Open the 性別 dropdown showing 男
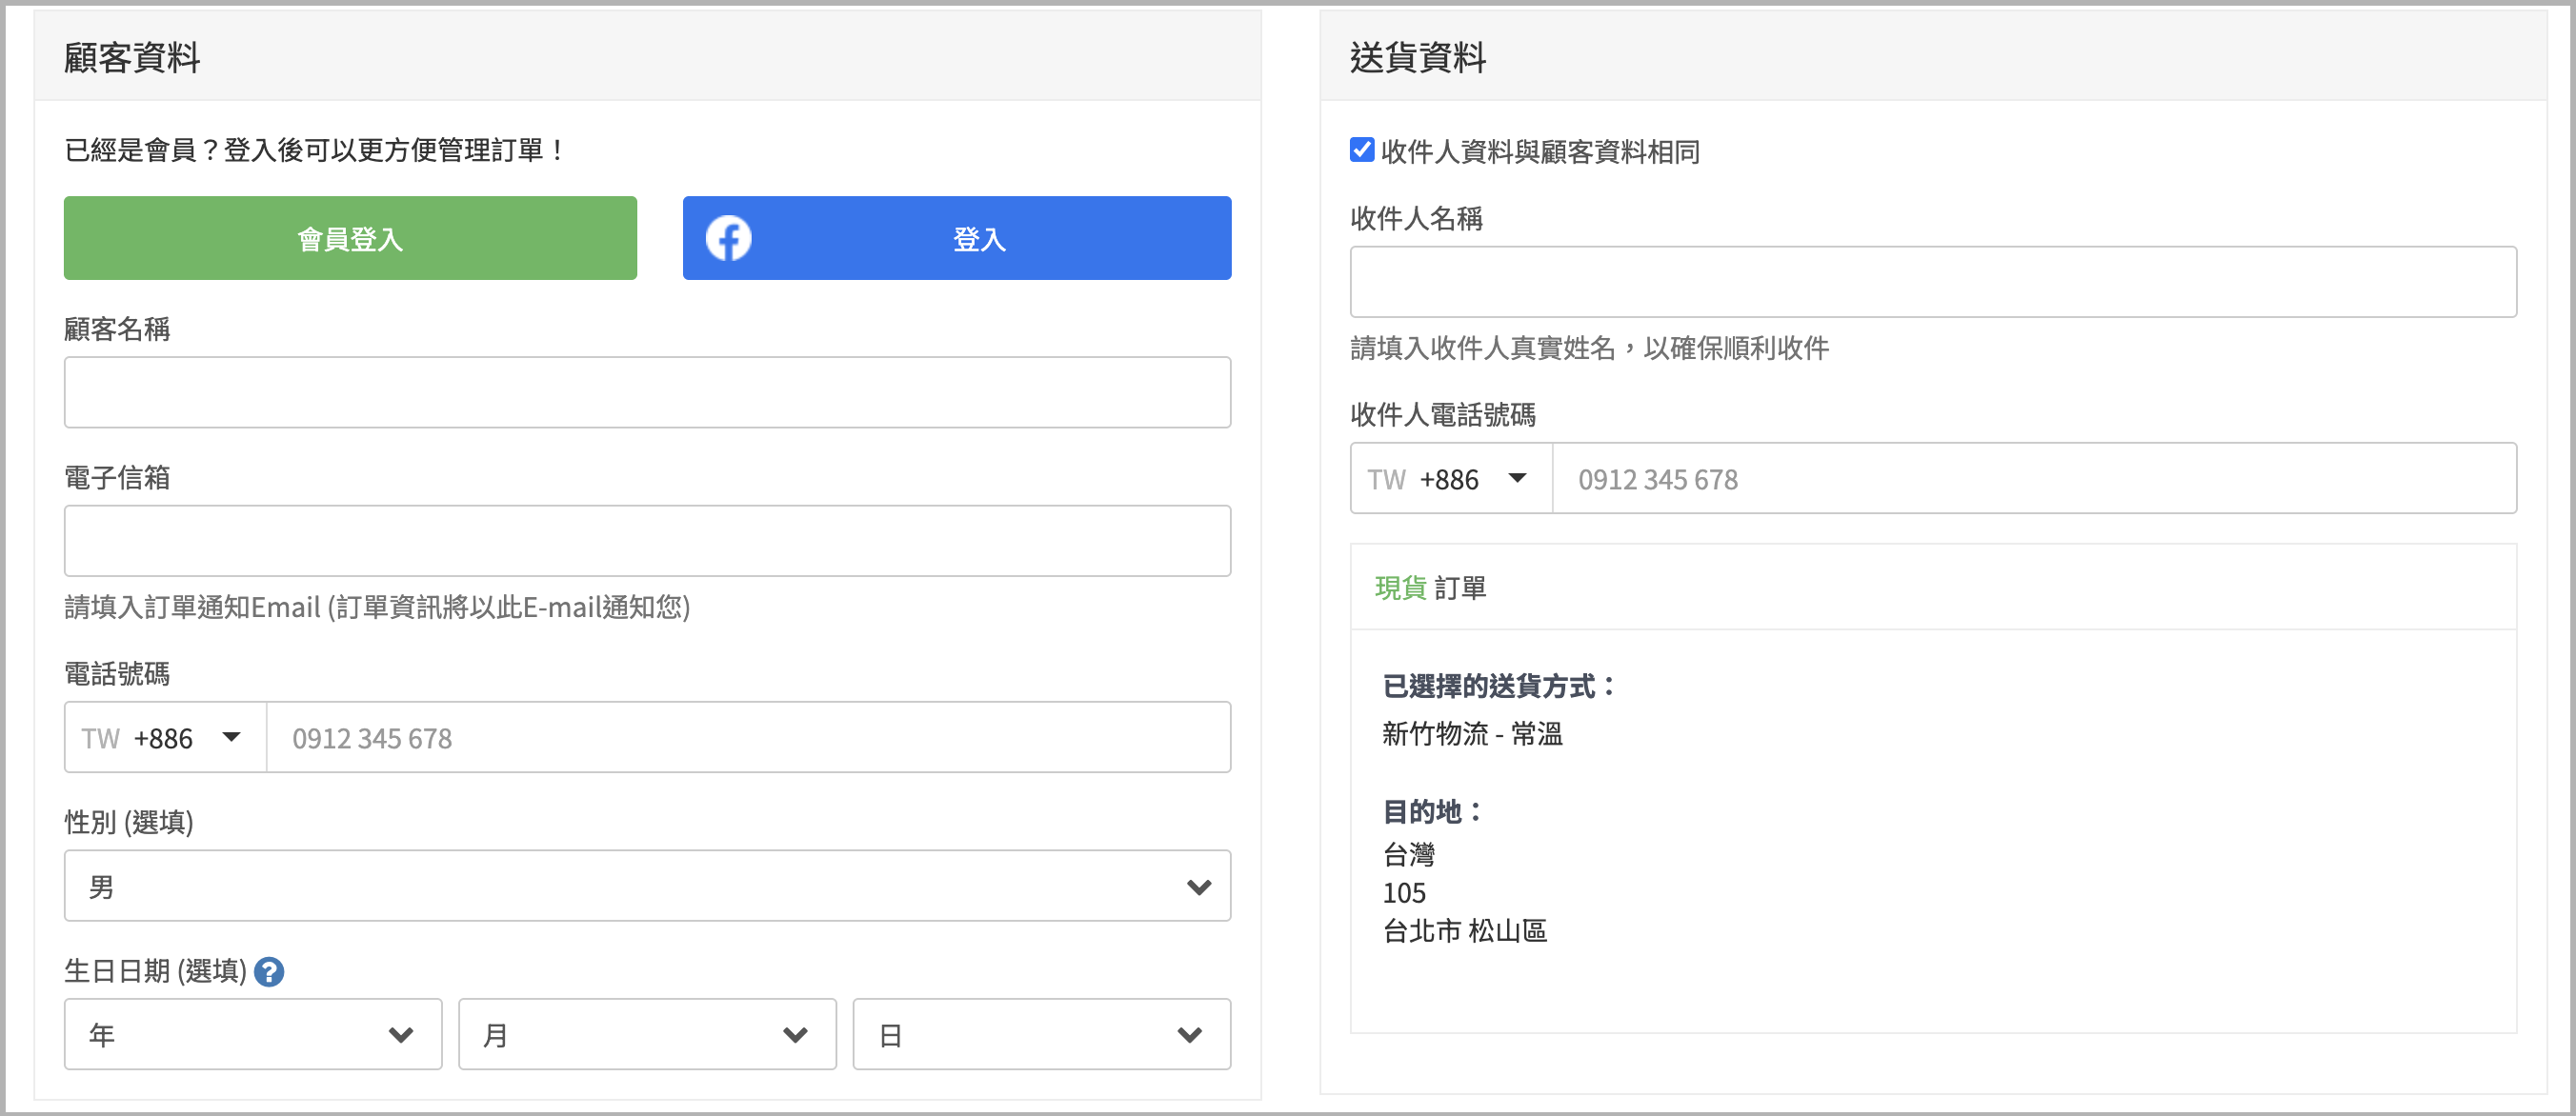This screenshot has width=2576, height=1116. pyautogui.click(x=647, y=886)
